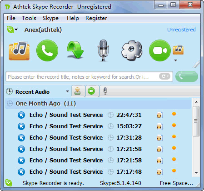
Task: Click the call arrow icon of 22:47:31 row
Action: pyautogui.click(x=21, y=115)
